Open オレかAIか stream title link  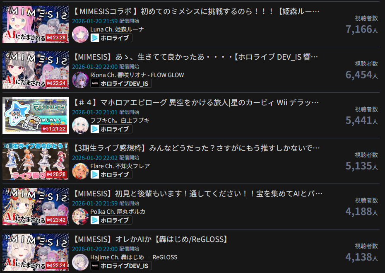tap(151, 239)
